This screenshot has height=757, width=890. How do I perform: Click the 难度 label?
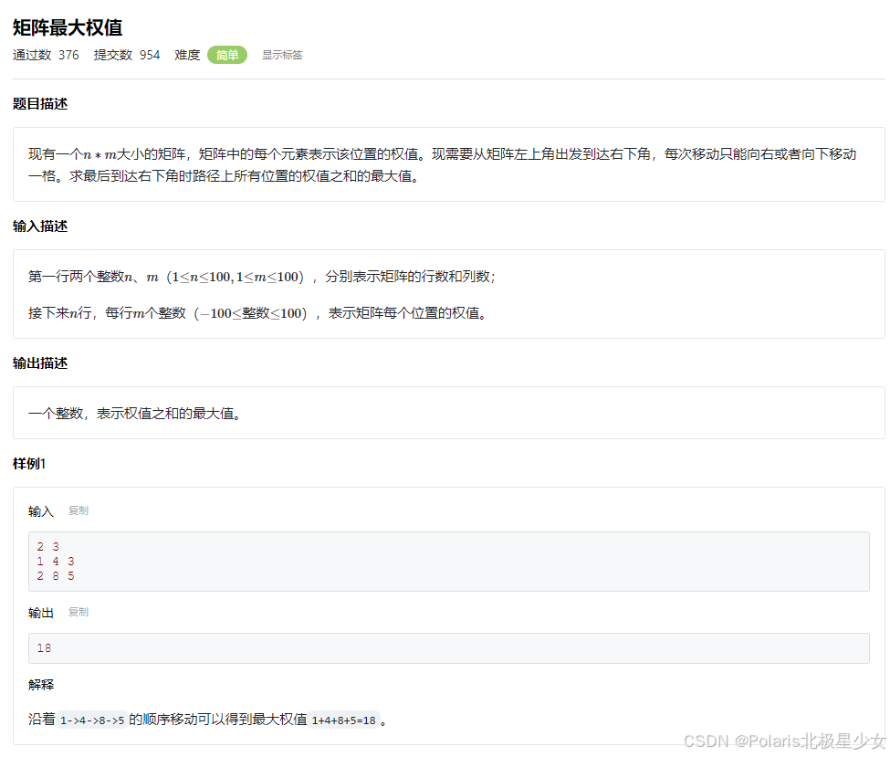click(x=187, y=55)
